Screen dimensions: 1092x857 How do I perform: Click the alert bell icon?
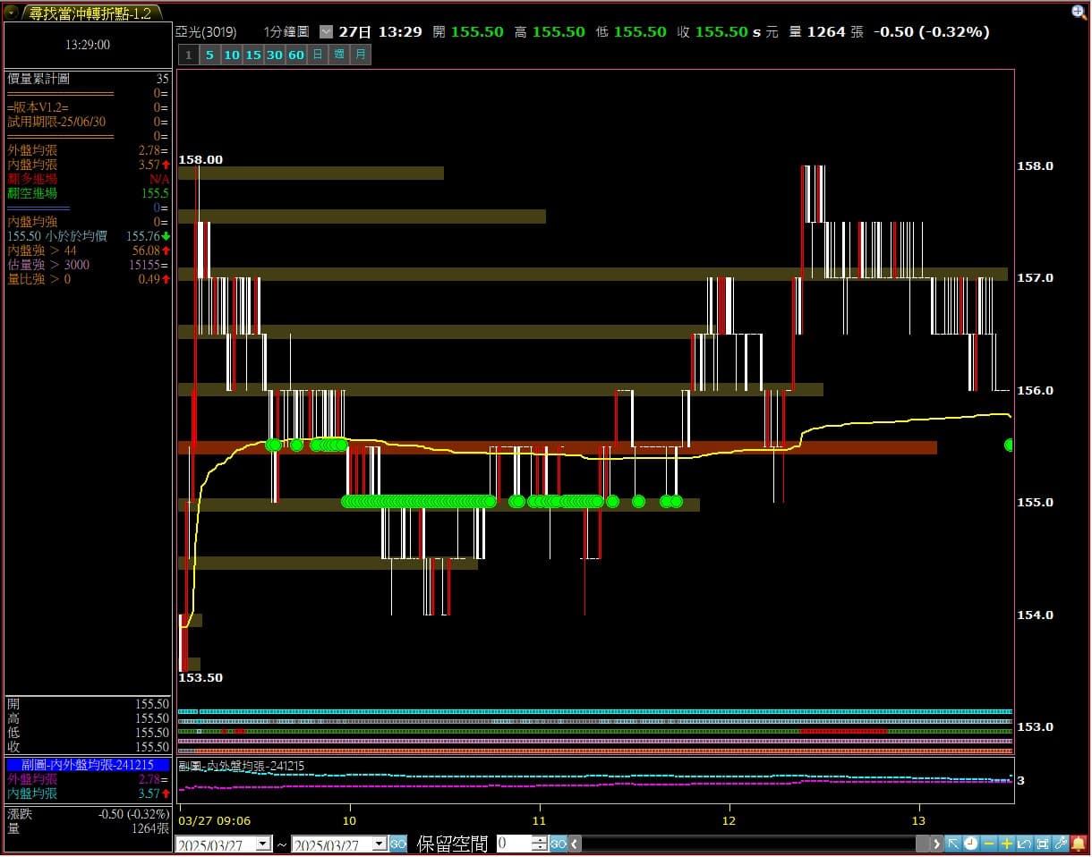1079,844
